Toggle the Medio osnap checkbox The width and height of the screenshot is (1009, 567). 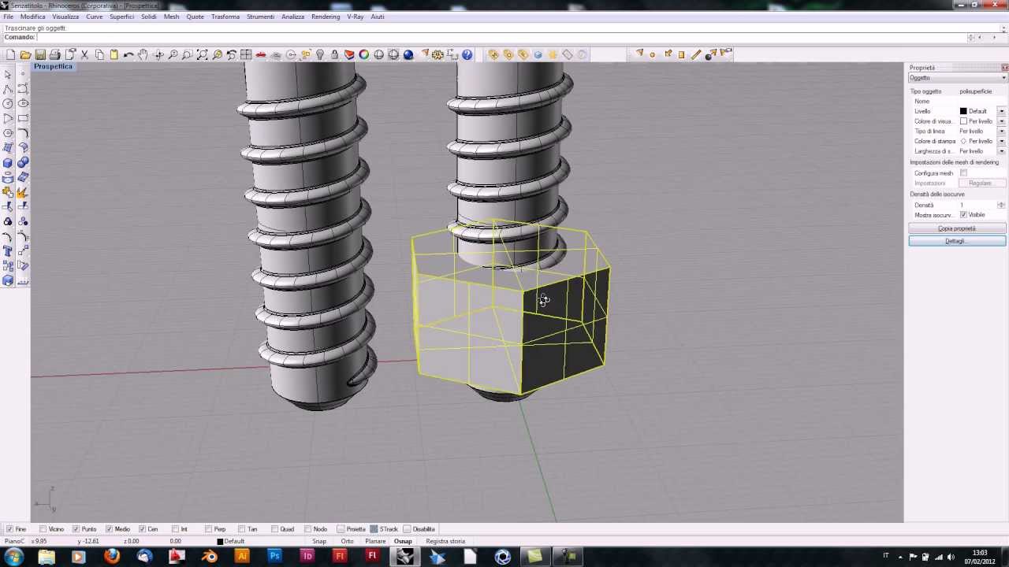tap(110, 529)
